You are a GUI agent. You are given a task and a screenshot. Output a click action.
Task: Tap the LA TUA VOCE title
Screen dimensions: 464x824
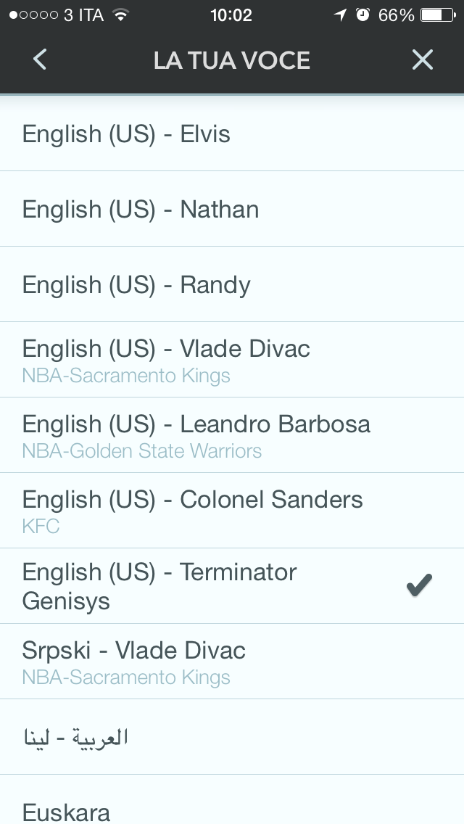(x=231, y=60)
